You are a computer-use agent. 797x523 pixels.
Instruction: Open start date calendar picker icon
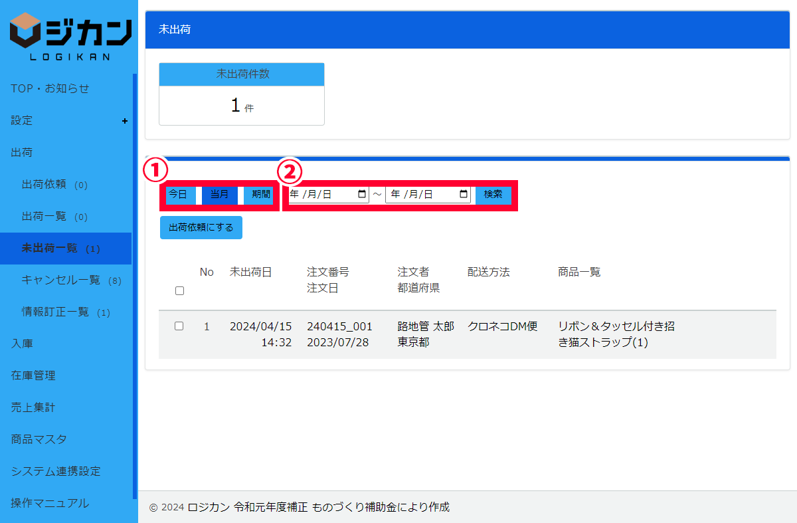[362, 195]
